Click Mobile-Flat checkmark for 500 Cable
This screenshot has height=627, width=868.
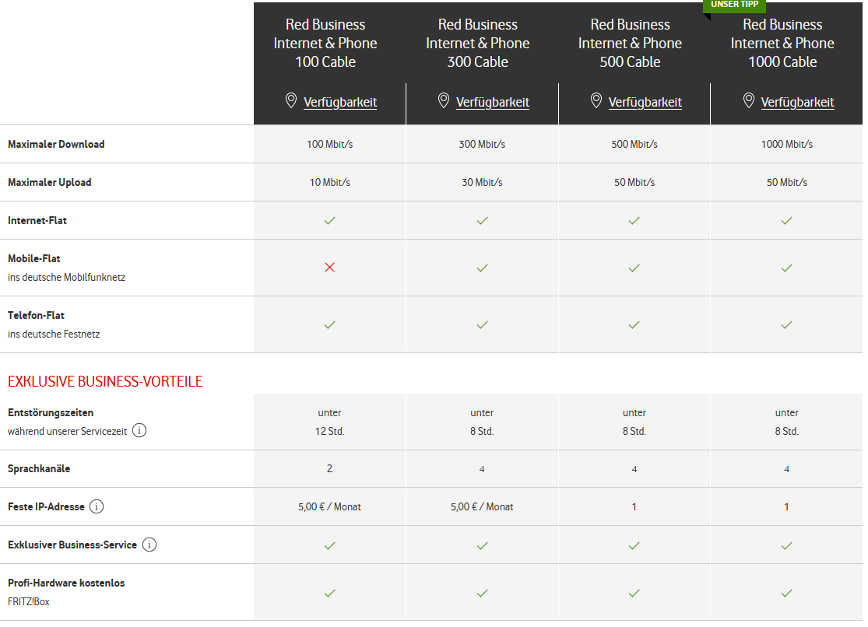coord(634,268)
